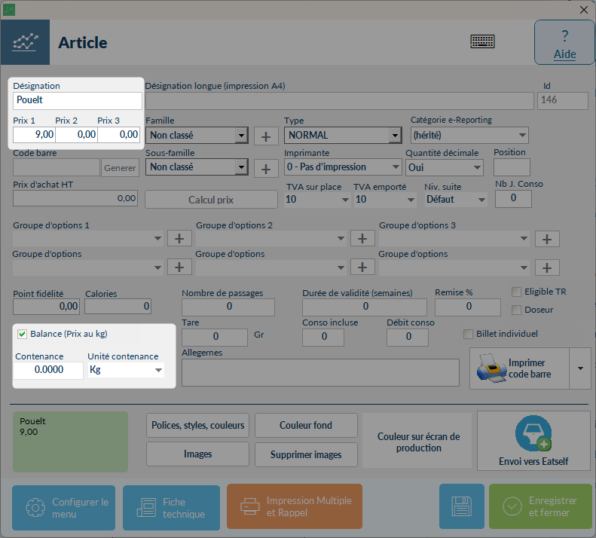Image resolution: width=596 pixels, height=538 pixels.
Task: Enable the Eligible TR checkbox
Action: [516, 292]
